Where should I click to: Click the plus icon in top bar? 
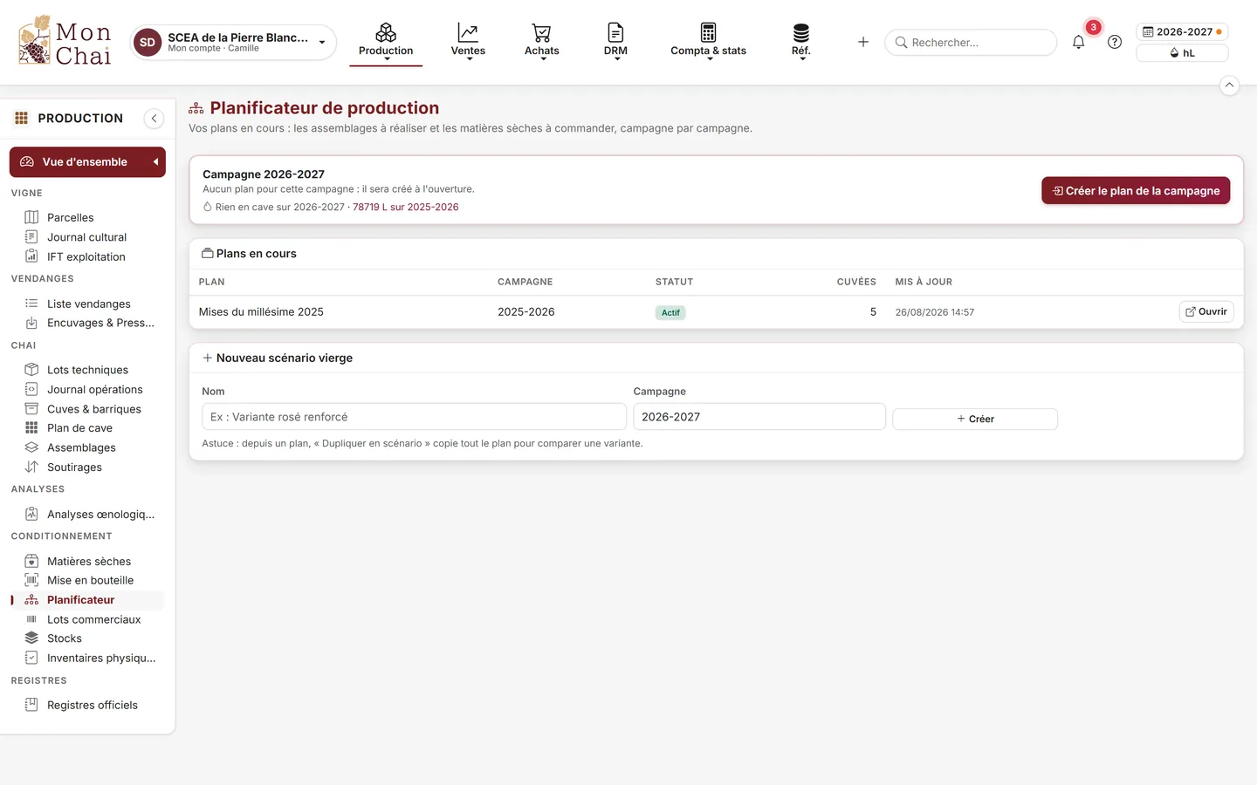[x=863, y=42]
